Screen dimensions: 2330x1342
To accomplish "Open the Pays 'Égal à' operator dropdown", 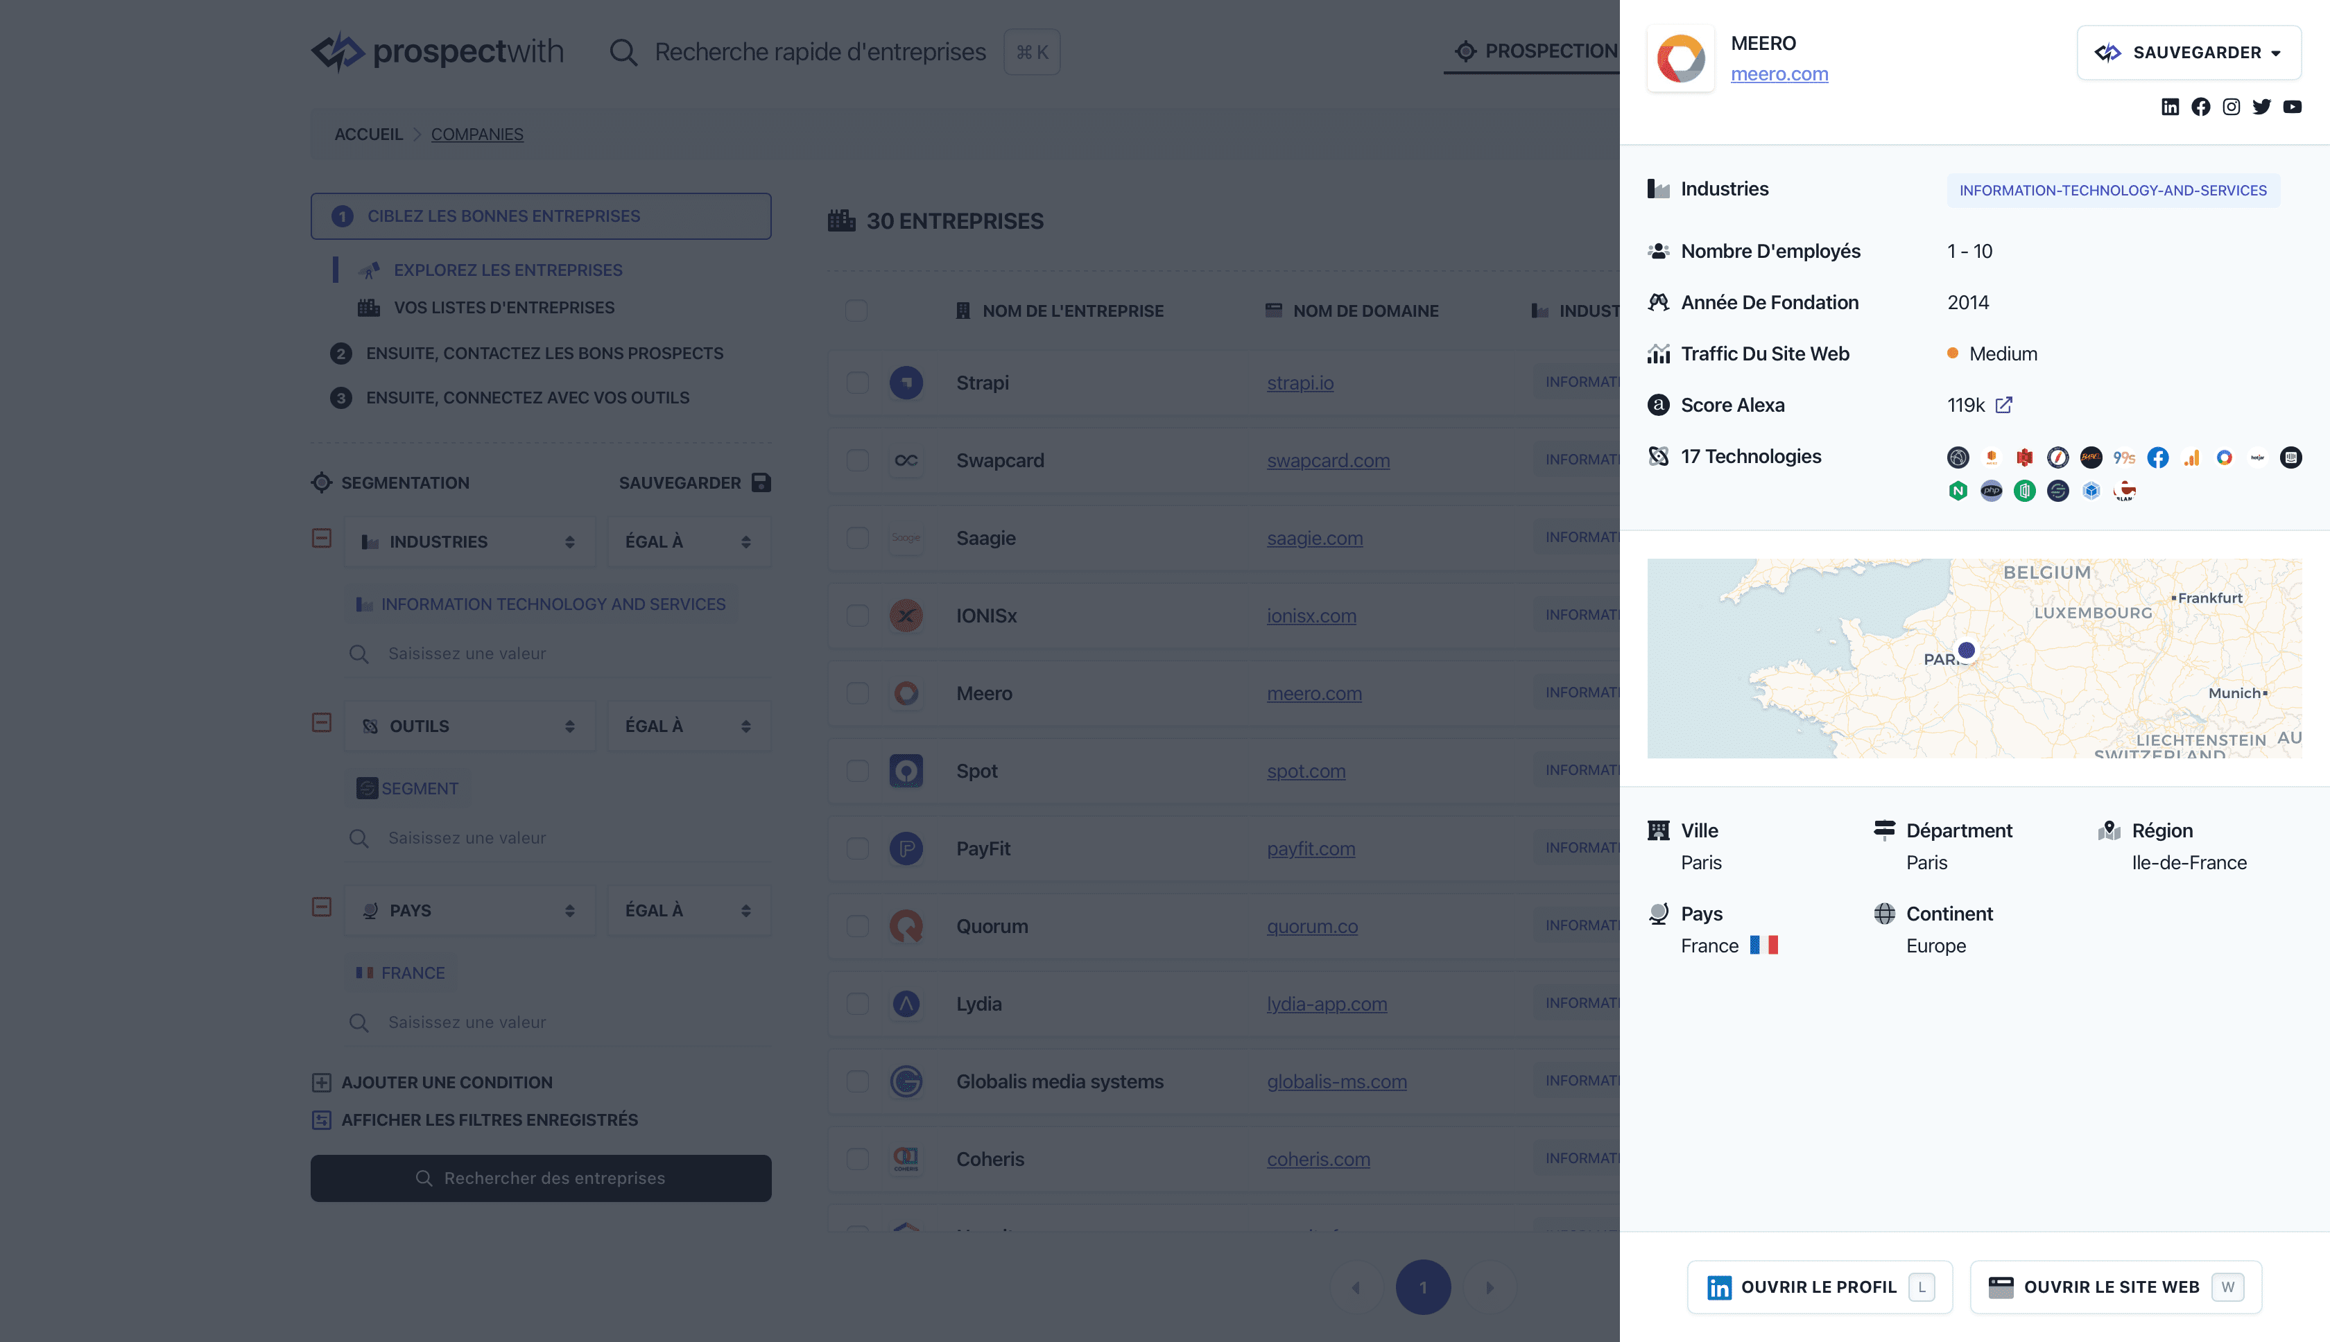I will pos(689,911).
